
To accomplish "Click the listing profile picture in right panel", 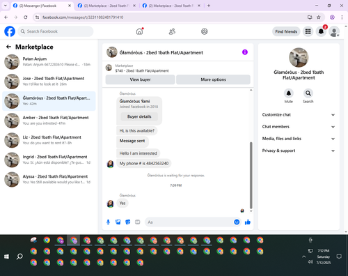I will pyautogui.click(x=299, y=58).
